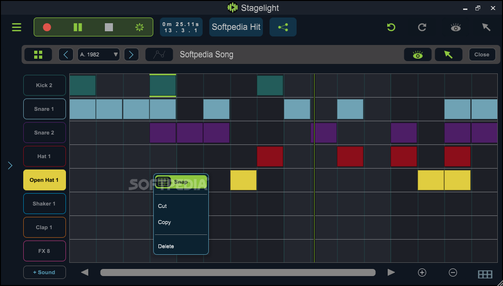The image size is (503, 286).
Task: Click the first Kick 2 note block
Action: point(83,86)
